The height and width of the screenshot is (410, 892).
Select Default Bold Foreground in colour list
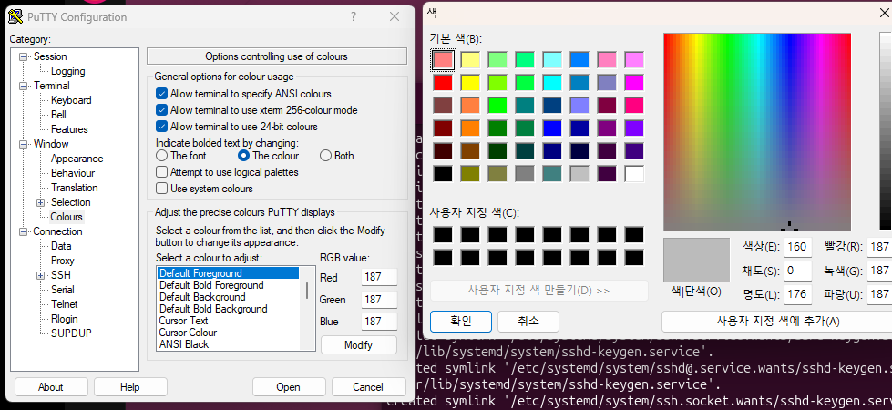(x=228, y=285)
